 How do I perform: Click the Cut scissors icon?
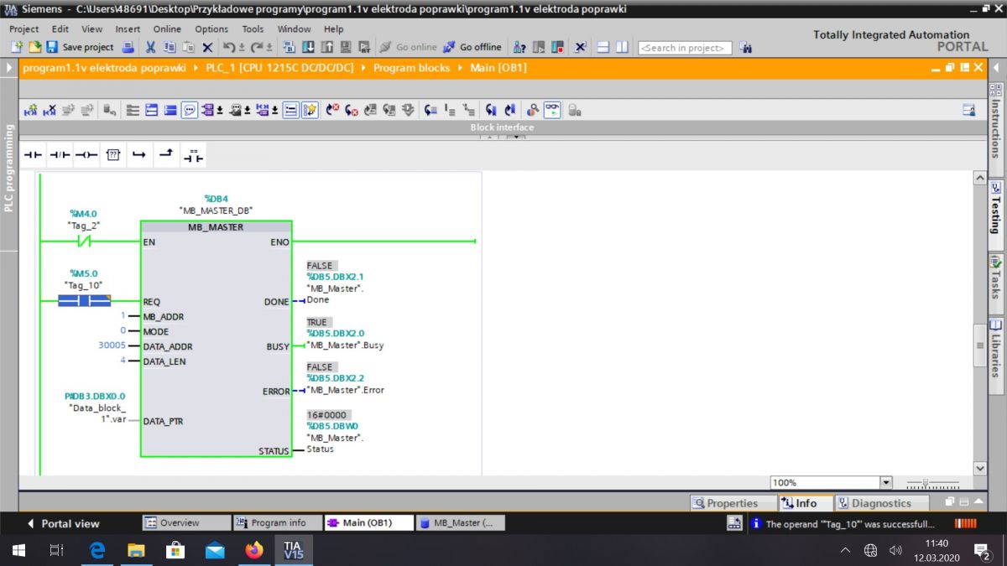point(150,47)
